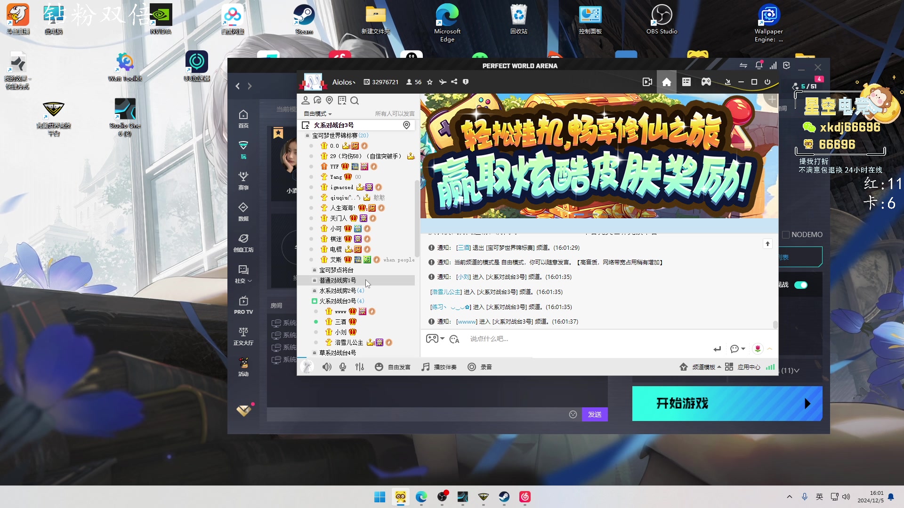Click back arrow in Perfect World navigation
Image resolution: width=904 pixels, height=508 pixels.
click(238, 86)
